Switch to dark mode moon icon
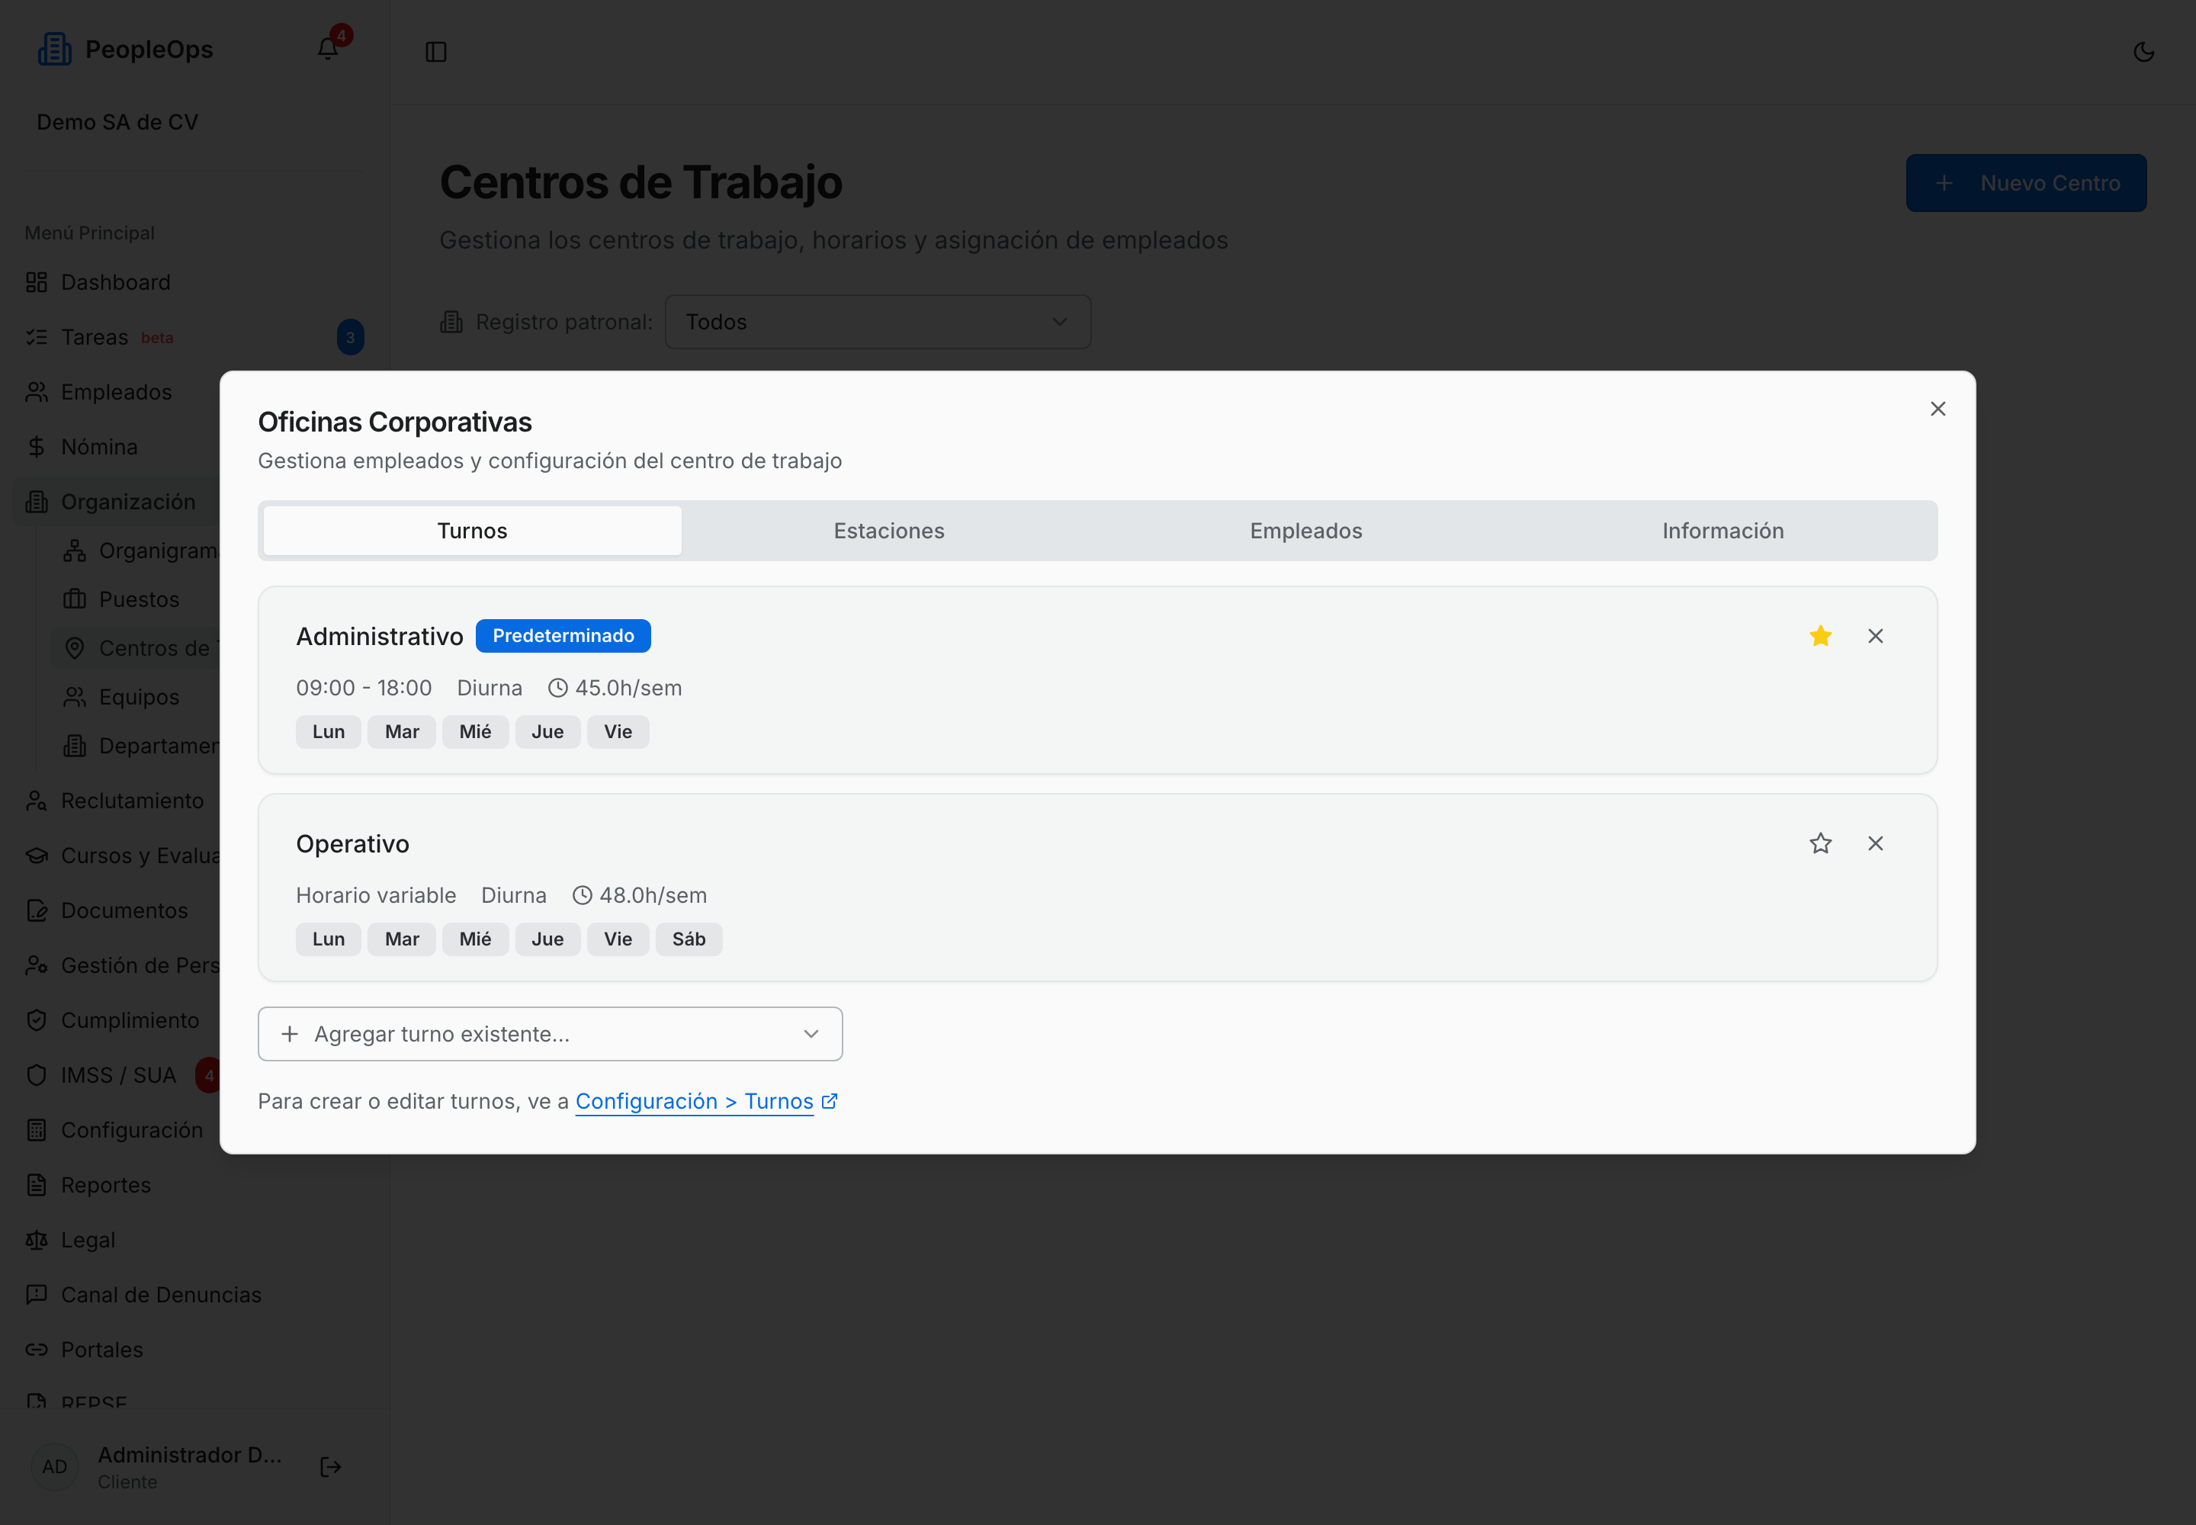Screen dimensions: 2196x1525 tap(2143, 52)
